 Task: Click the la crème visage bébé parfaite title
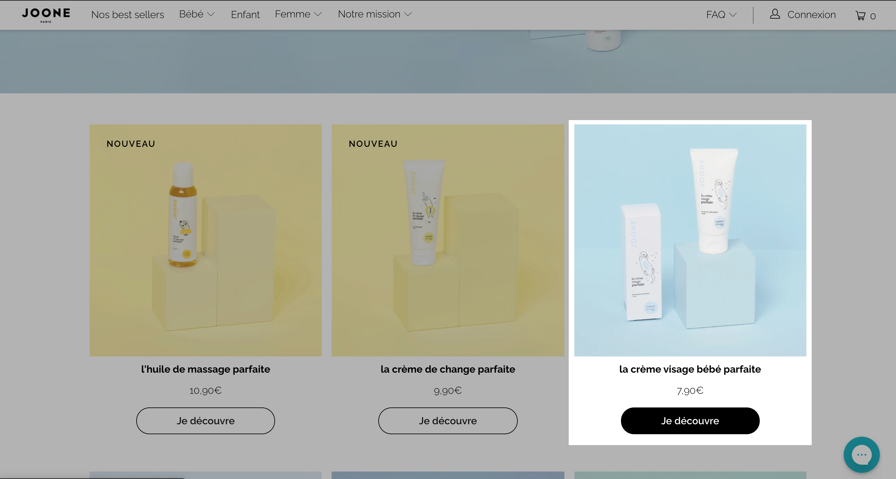(690, 369)
